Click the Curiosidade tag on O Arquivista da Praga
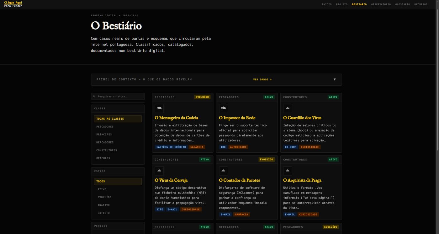 308,215
